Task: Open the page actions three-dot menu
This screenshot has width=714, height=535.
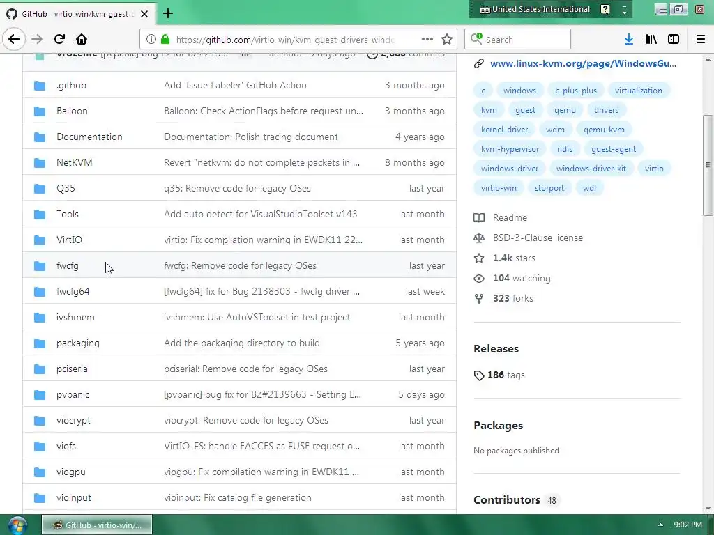Action: click(427, 39)
